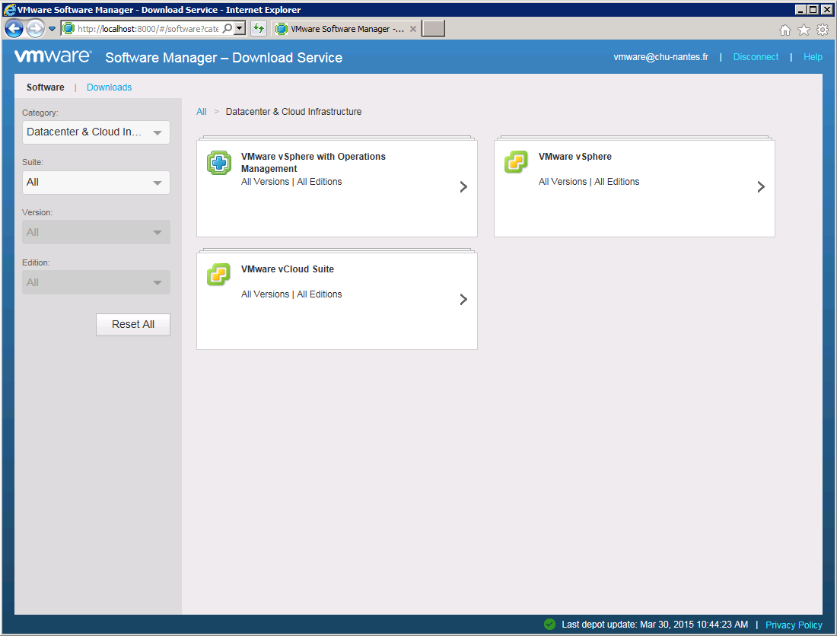Click the browser Back arrow button
The height and width of the screenshot is (636, 837).
click(14, 29)
